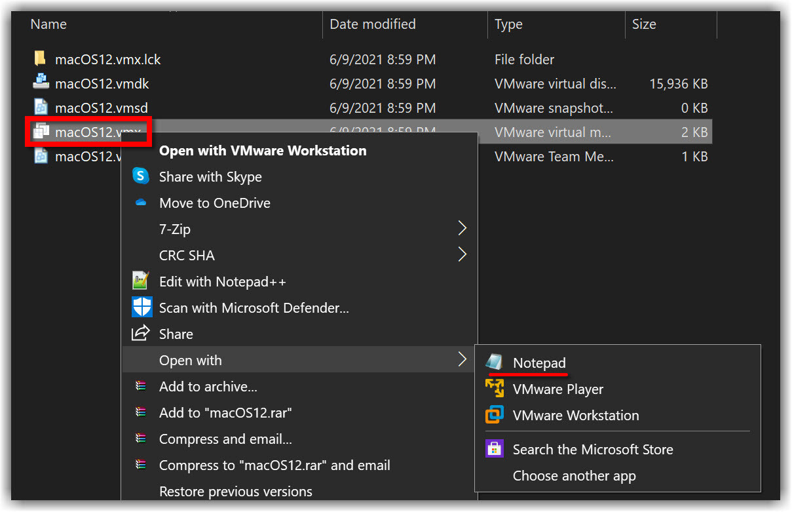Select Compress and email...

point(225,439)
